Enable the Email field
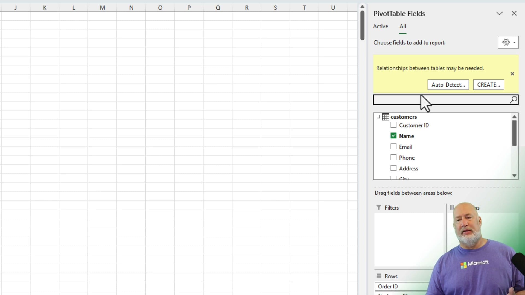The image size is (525, 295). click(393, 146)
